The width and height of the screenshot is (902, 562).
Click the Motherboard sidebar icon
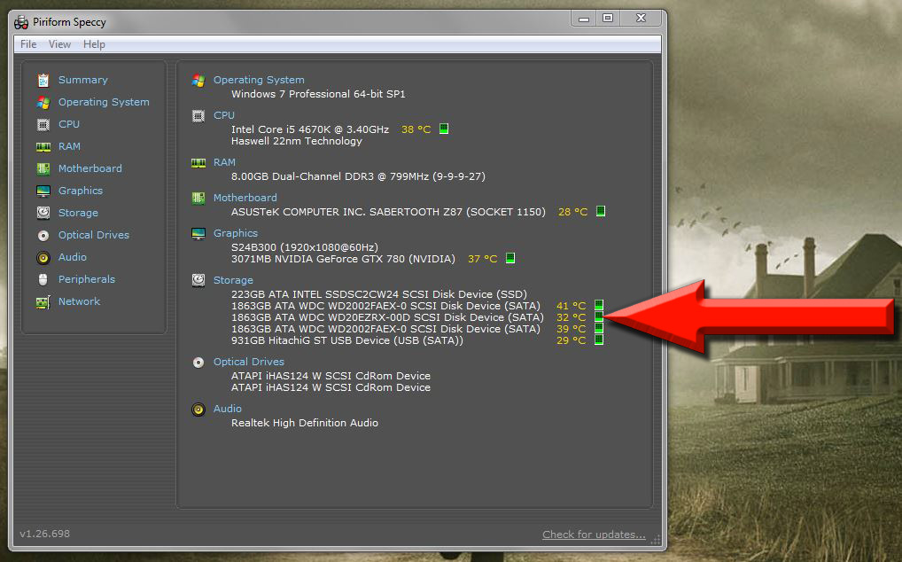pos(43,168)
